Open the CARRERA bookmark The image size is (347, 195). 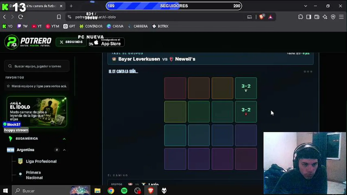tap(138, 26)
